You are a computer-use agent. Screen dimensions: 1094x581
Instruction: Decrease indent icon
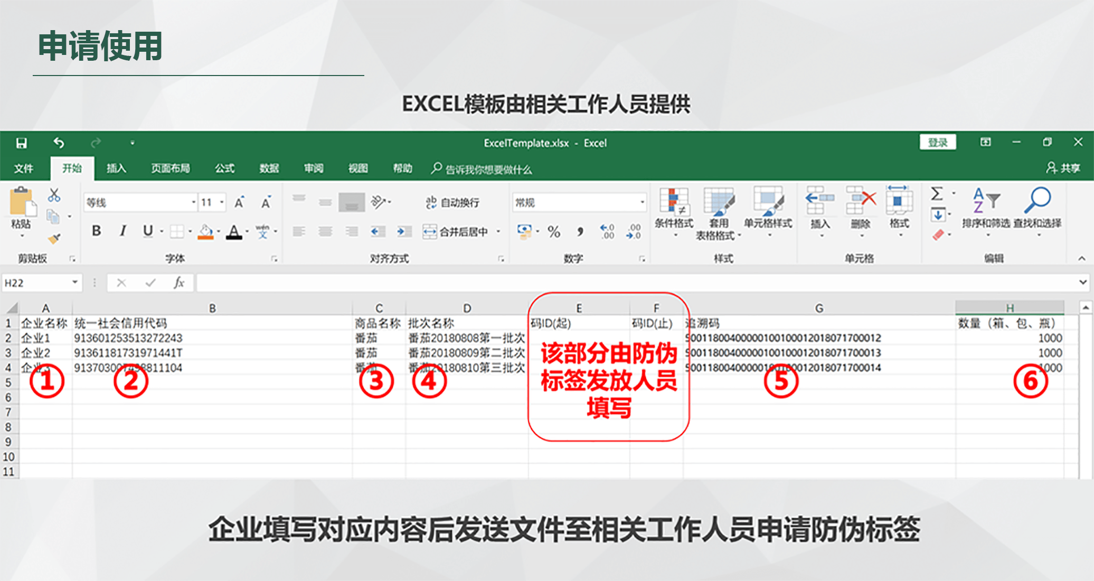tap(377, 231)
